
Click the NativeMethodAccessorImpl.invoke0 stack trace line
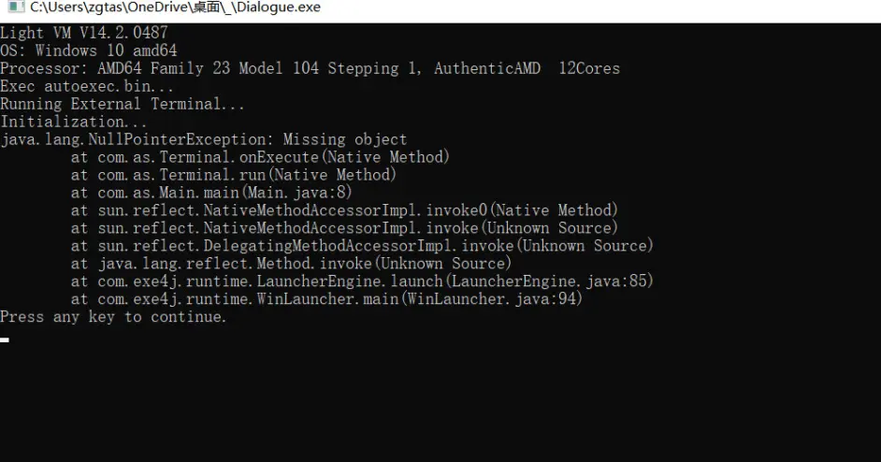344,210
